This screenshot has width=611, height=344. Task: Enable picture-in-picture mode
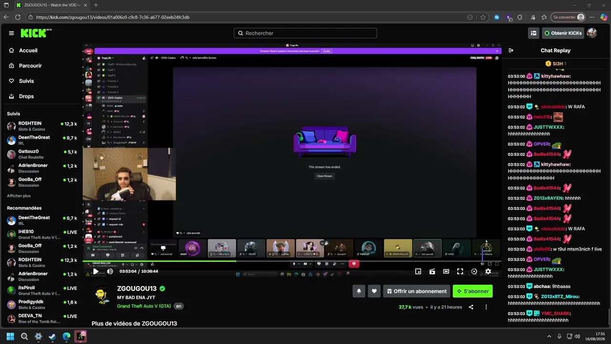pyautogui.click(x=418, y=271)
